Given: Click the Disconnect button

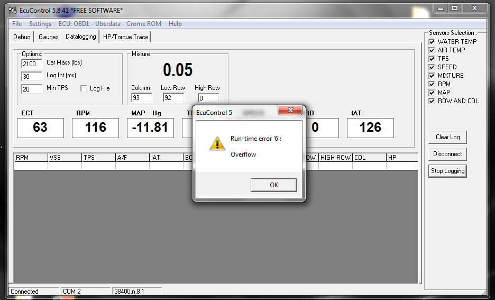Looking at the screenshot, I should point(447,154).
